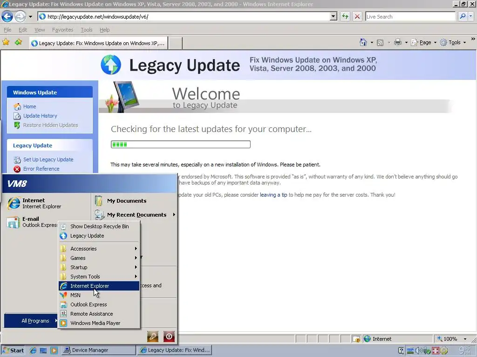Open Set Up Legacy Update link

tap(48, 159)
